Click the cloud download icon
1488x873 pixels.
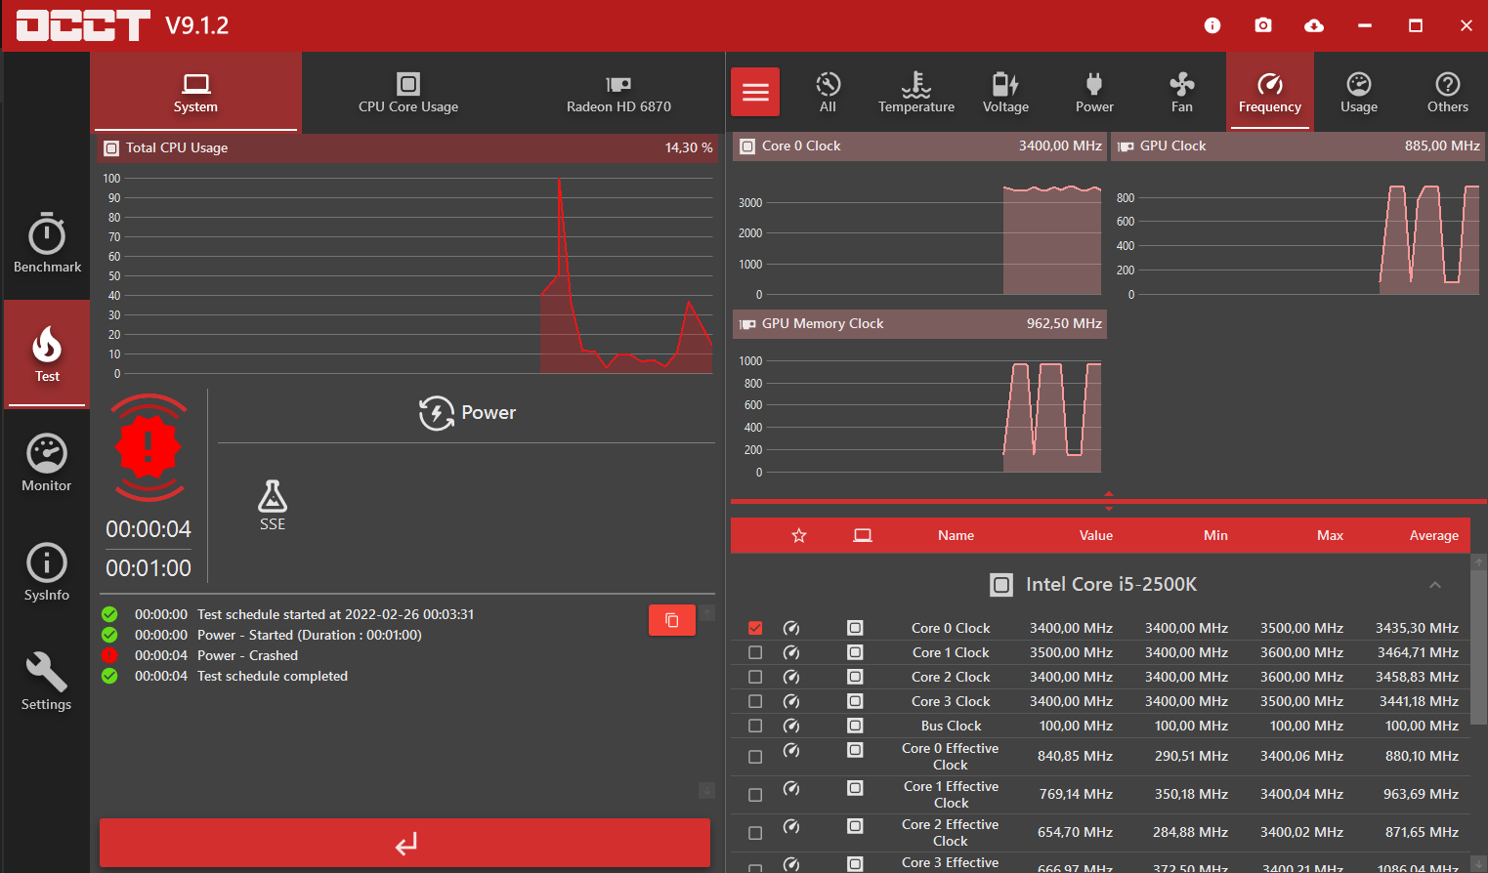[1314, 25]
